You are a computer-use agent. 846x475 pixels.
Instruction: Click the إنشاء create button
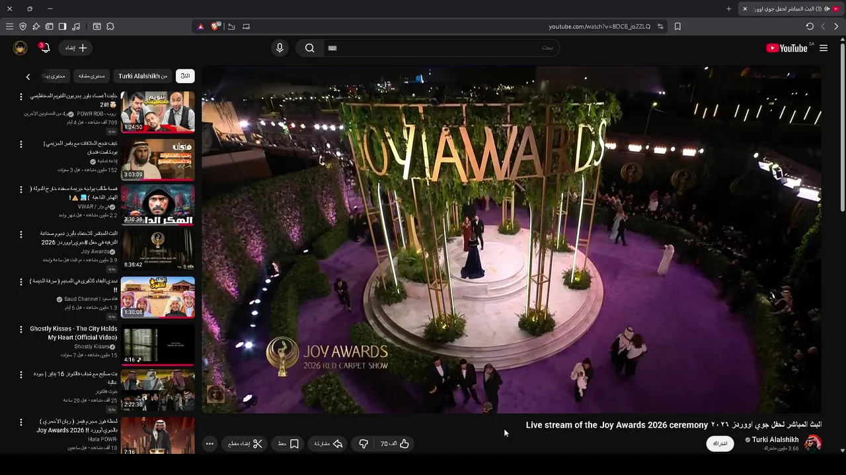[76, 48]
